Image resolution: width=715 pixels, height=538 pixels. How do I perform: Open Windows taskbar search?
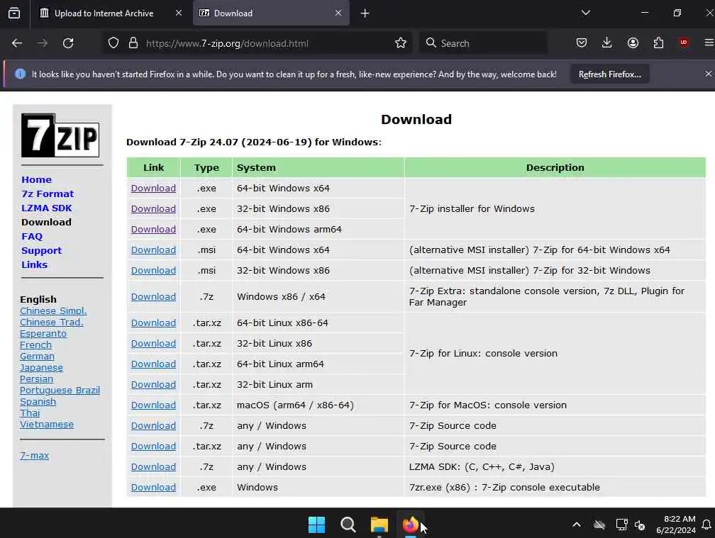pos(348,525)
